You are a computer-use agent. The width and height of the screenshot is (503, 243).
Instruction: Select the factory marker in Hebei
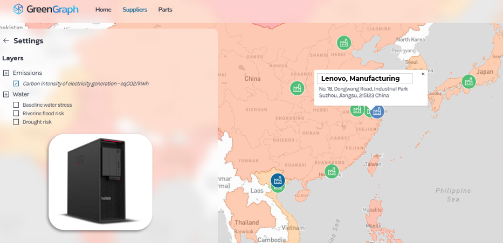coord(344,43)
